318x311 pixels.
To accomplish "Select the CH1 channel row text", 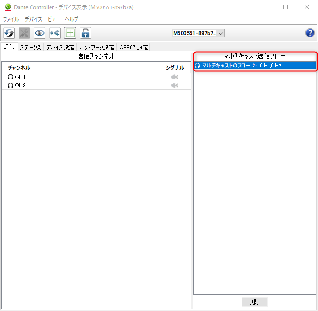I will pyautogui.click(x=20, y=77).
